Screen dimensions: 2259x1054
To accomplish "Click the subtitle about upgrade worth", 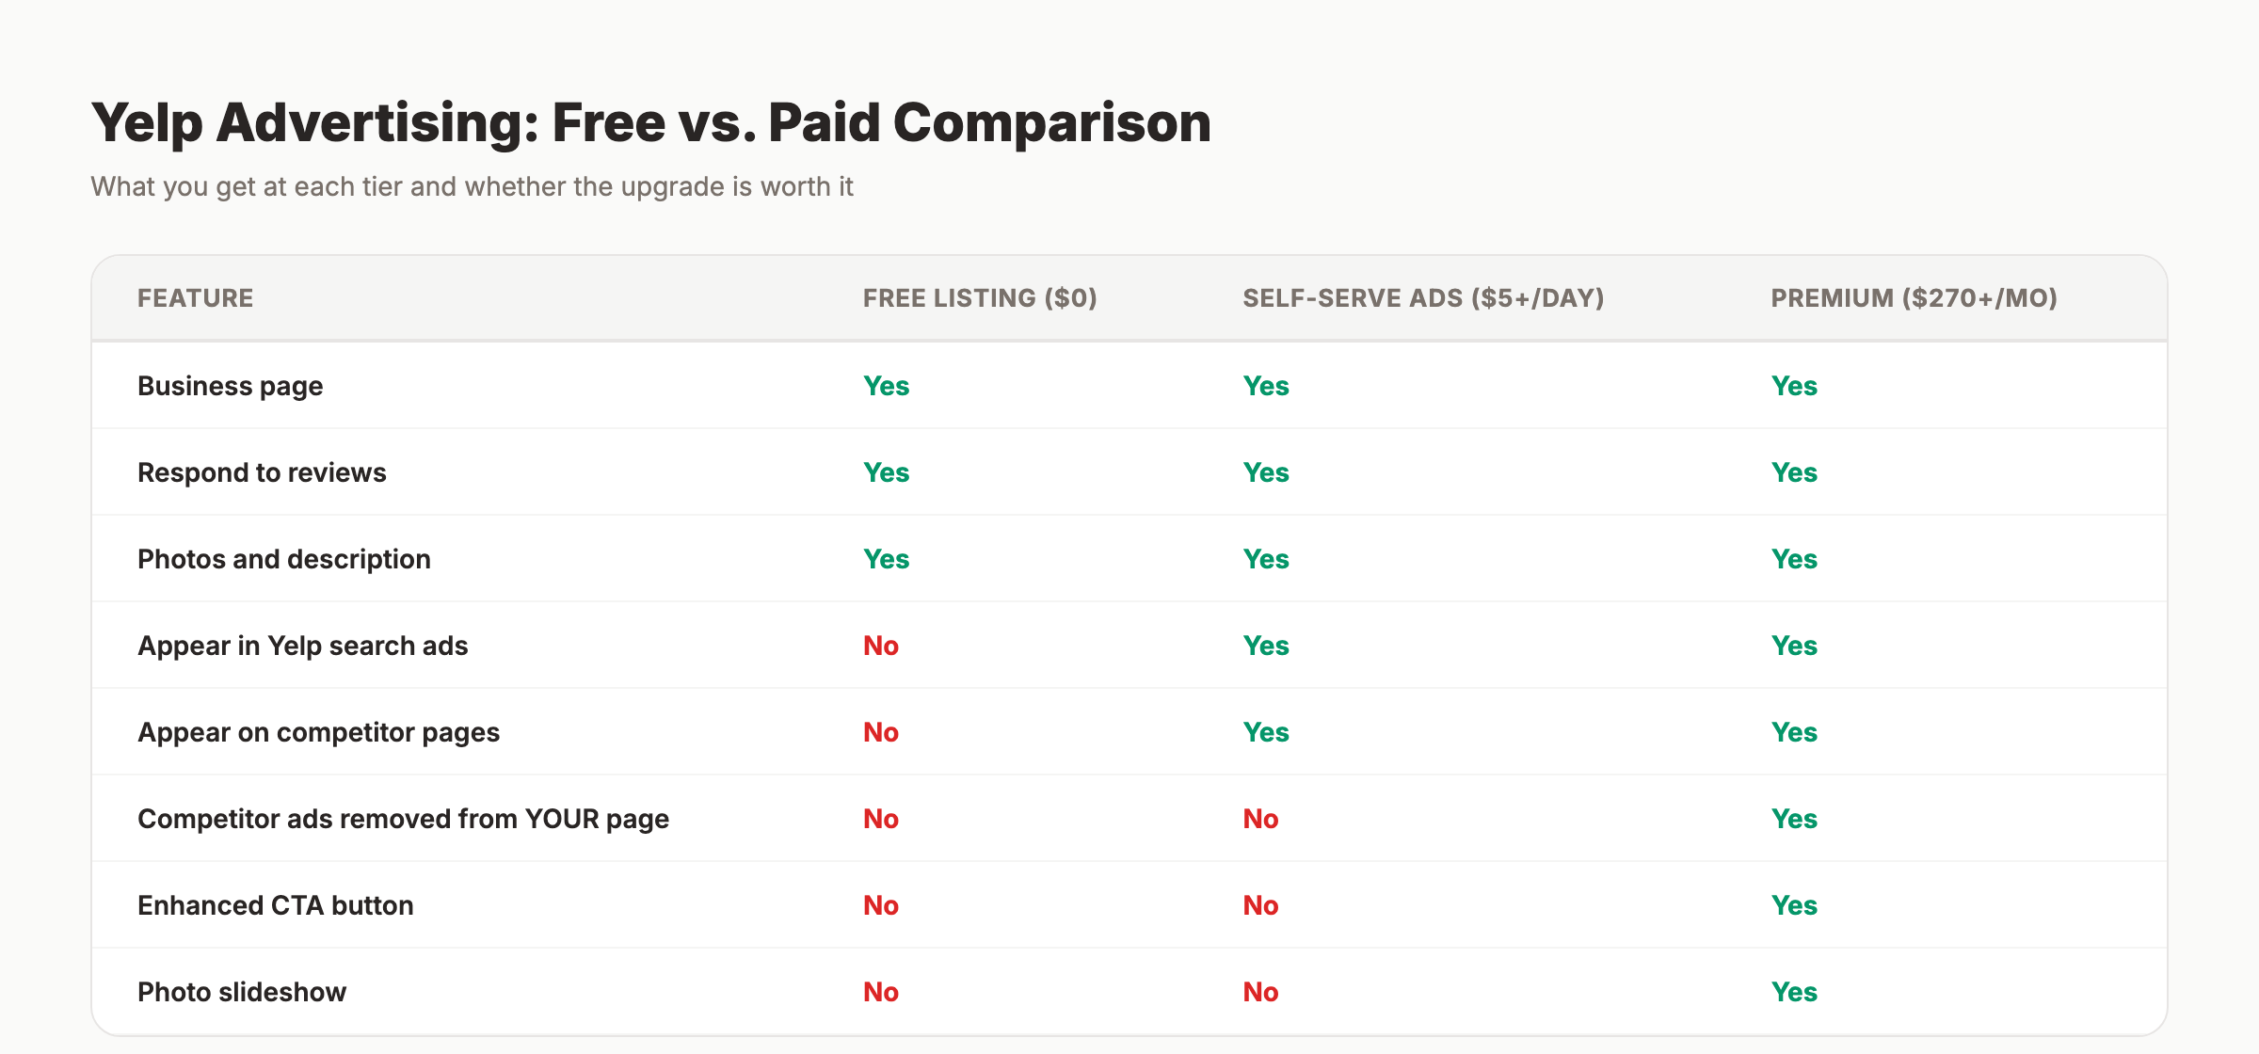I will (x=472, y=186).
